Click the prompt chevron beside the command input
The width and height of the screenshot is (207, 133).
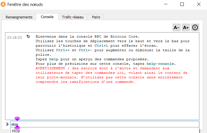tap(7, 124)
